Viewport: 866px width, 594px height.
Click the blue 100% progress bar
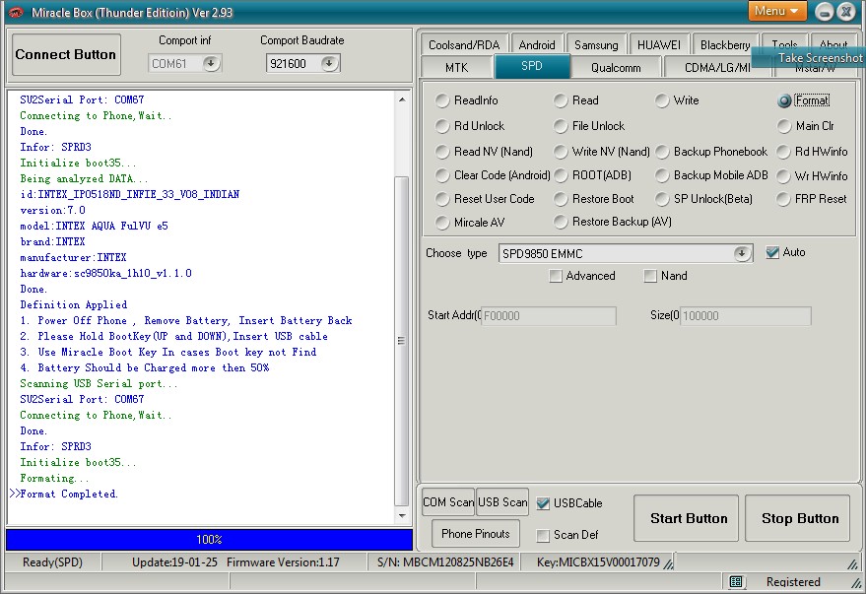(x=209, y=540)
